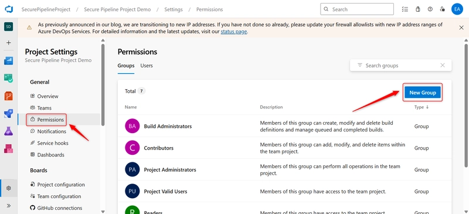Click into the Search groups field
This screenshot has width=469, height=214.
tap(400, 65)
